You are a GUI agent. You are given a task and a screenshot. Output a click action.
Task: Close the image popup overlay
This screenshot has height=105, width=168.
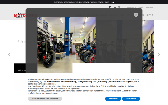136,15
